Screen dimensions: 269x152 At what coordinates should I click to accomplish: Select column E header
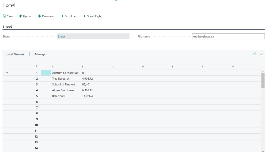point(173,67)
